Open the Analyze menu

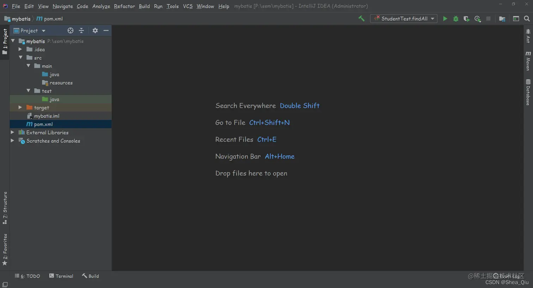(101, 6)
